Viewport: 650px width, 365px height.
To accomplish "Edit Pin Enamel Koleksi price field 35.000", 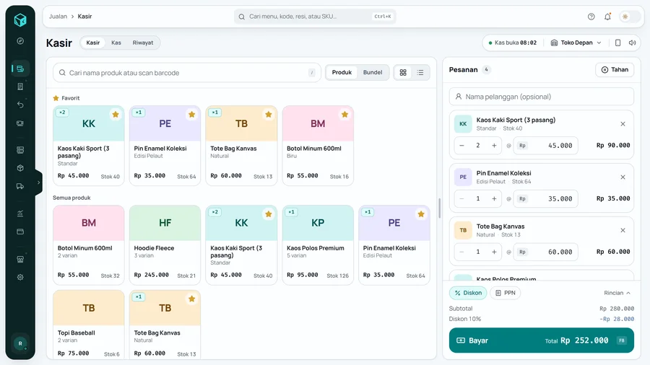I will [x=545, y=198].
